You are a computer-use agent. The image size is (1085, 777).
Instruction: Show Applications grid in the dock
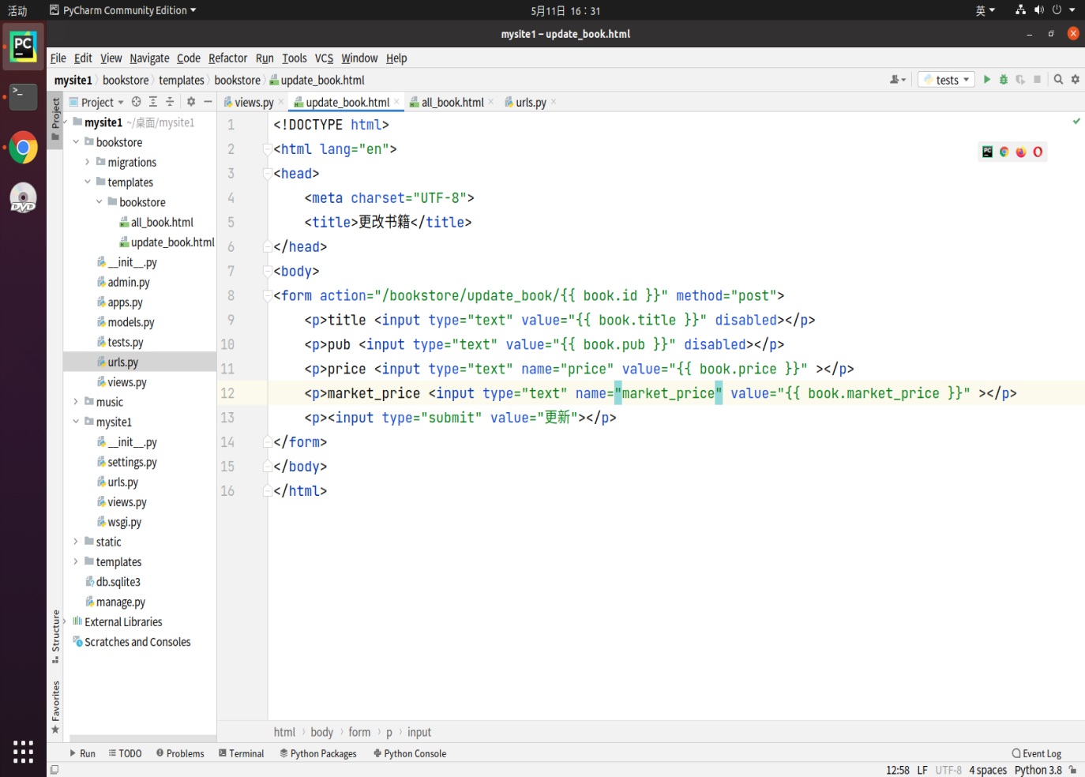pyautogui.click(x=23, y=751)
